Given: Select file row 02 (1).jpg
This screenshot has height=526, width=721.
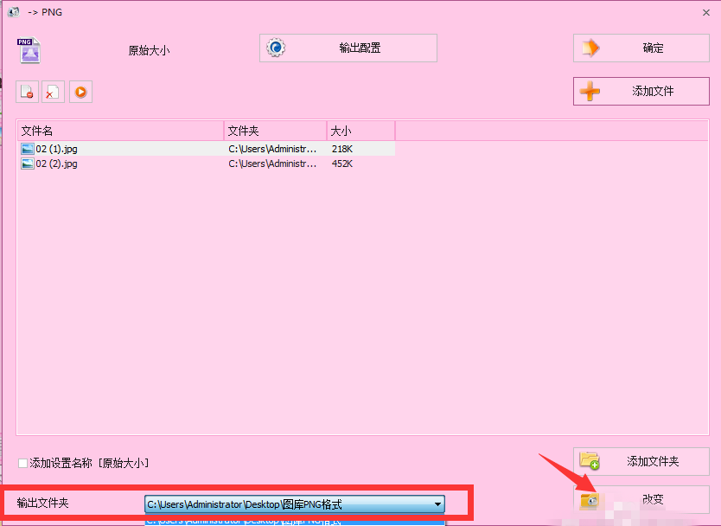Looking at the screenshot, I should [206, 149].
